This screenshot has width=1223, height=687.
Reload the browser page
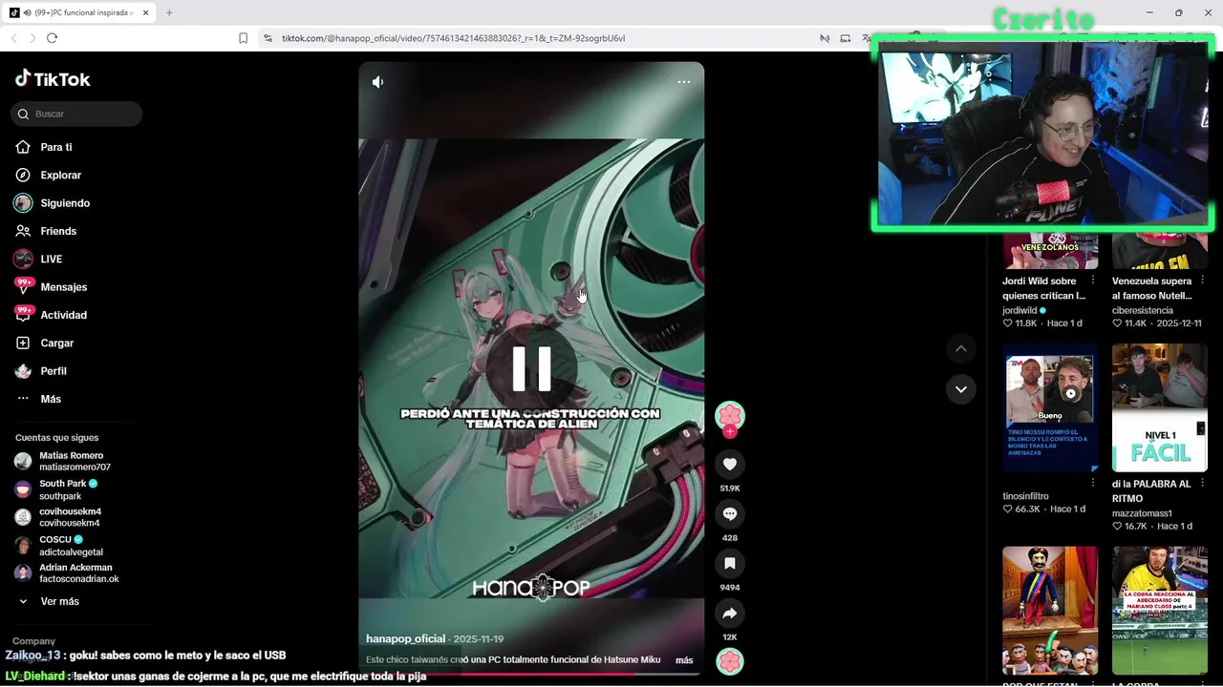pos(52,38)
